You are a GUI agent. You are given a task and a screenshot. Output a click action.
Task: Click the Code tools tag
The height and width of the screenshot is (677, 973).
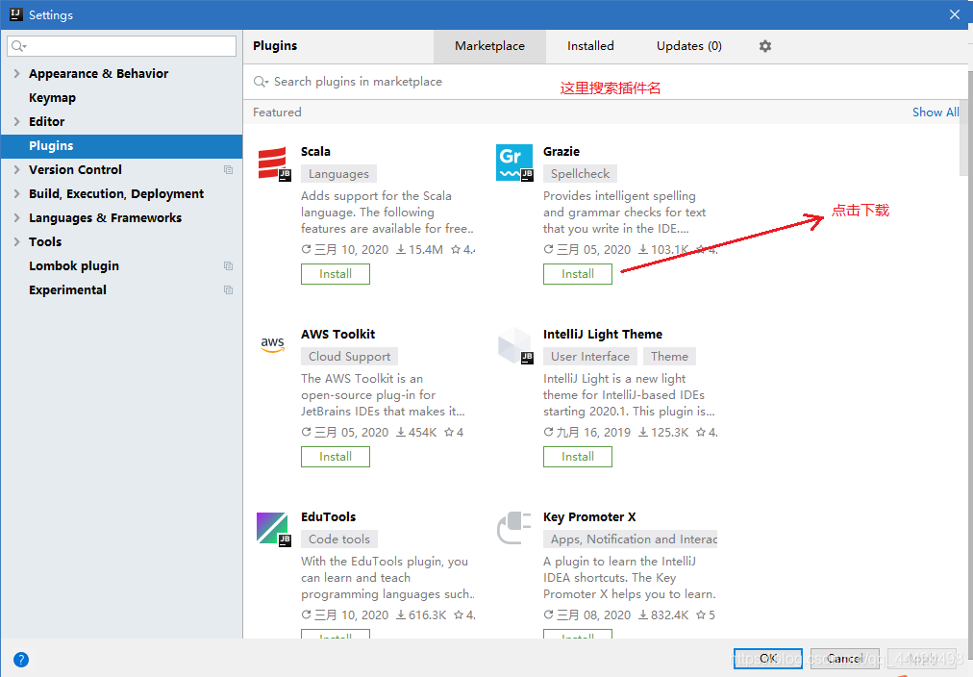click(339, 539)
